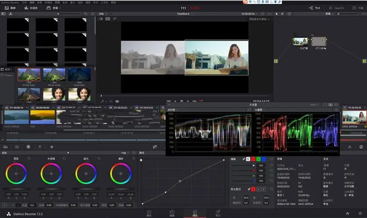
Task: Click the viewer play button
Action: tap(188, 101)
